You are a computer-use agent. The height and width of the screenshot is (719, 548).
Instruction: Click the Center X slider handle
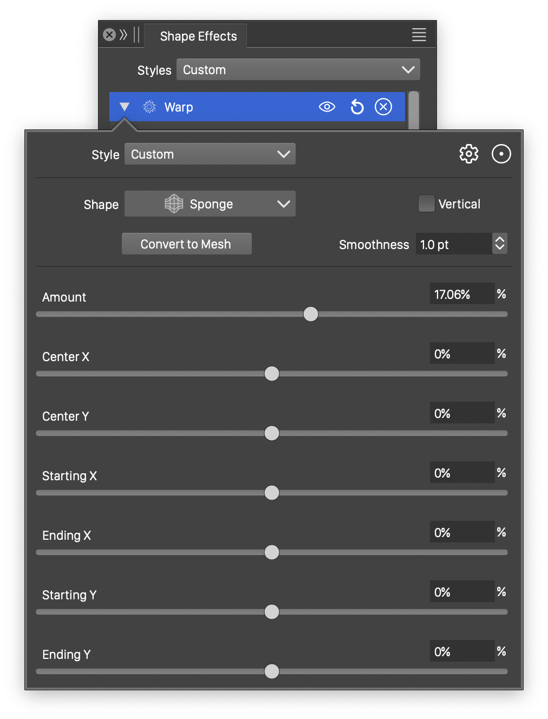click(x=272, y=374)
